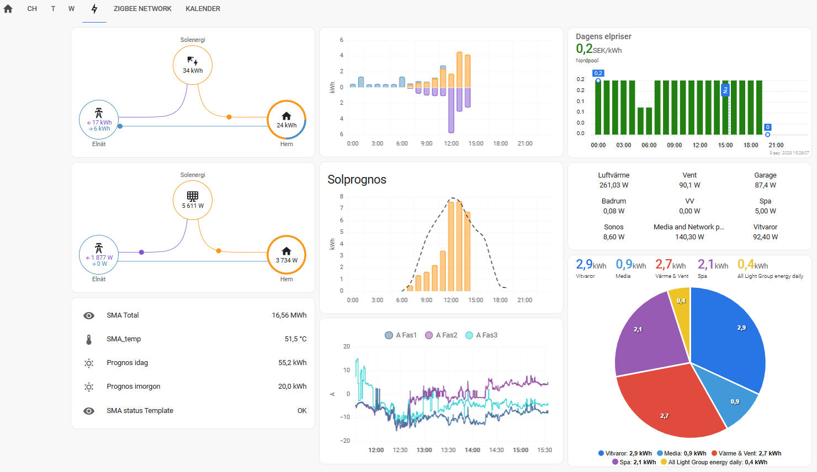Click the 55,2 kWh value
The image size is (817, 472).
click(x=292, y=363)
